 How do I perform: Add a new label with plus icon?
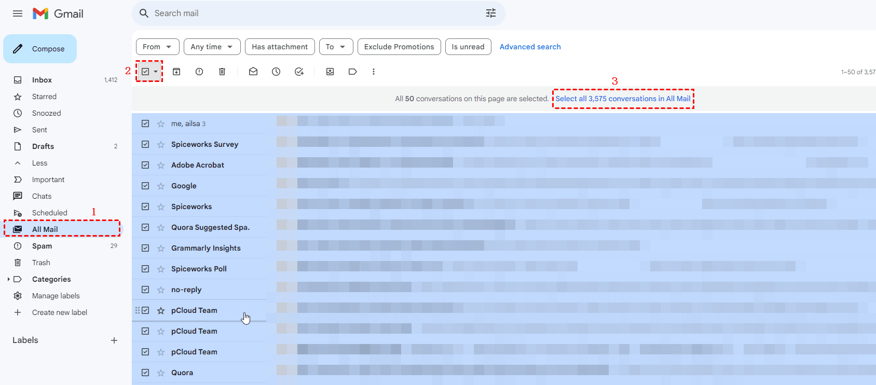tap(114, 340)
